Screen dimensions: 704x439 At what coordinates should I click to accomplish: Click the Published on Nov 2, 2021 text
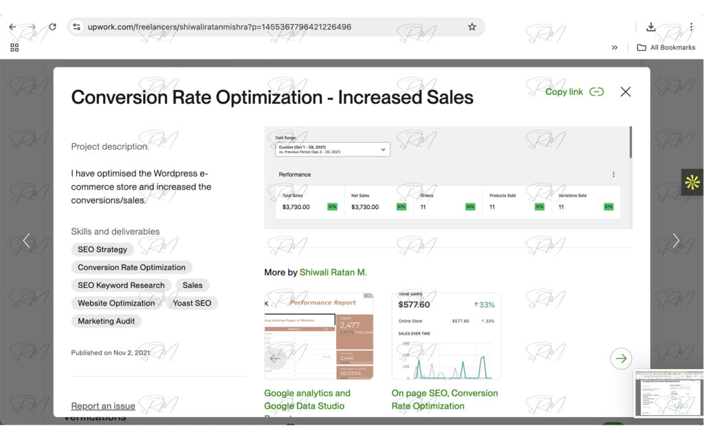coord(111,353)
